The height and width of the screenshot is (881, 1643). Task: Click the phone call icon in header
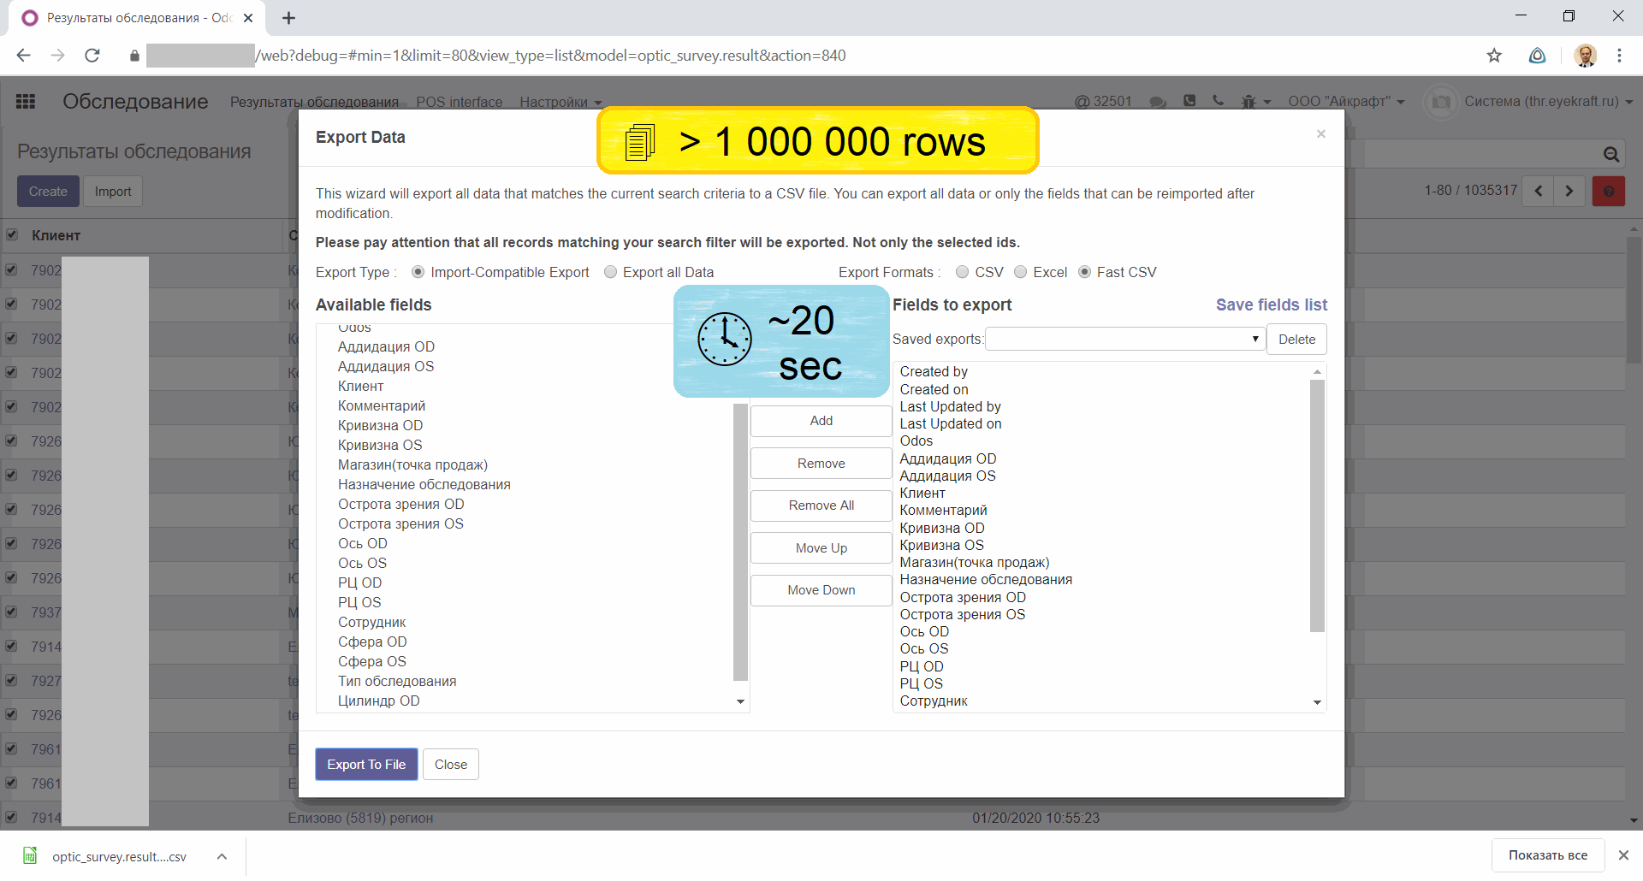click(1218, 102)
